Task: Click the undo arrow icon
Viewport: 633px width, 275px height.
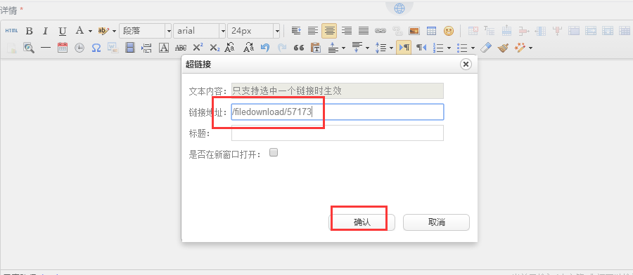Action: click(265, 48)
